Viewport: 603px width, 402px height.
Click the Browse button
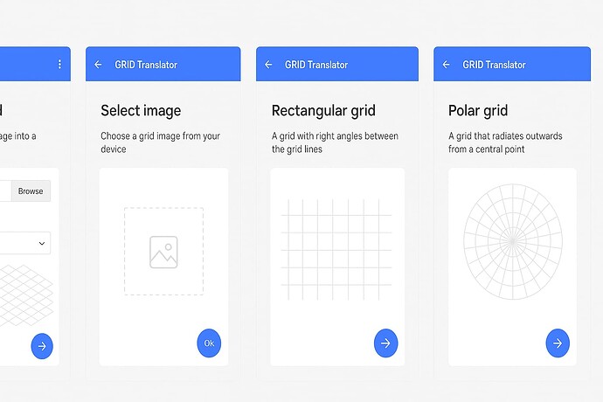(x=31, y=191)
